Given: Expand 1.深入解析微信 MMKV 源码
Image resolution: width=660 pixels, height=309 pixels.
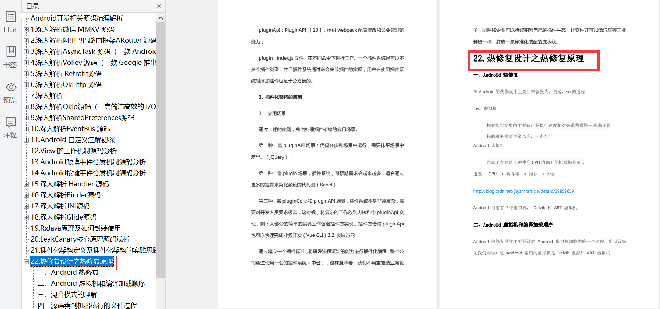Looking at the screenshot, I should (26, 29).
